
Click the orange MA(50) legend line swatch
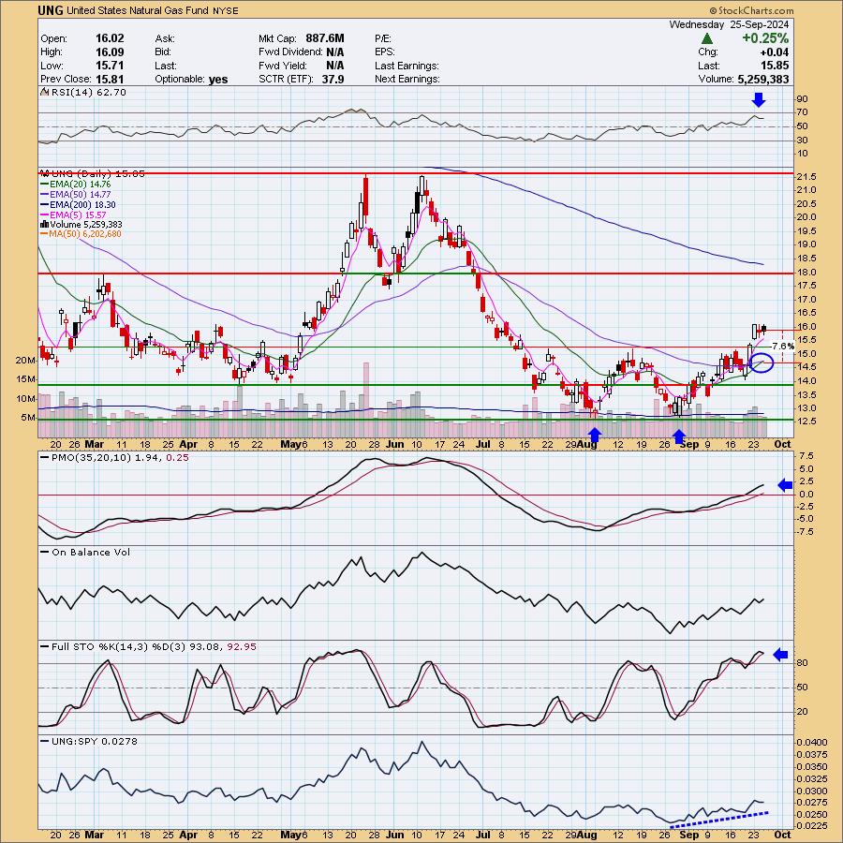pyautogui.click(x=44, y=234)
